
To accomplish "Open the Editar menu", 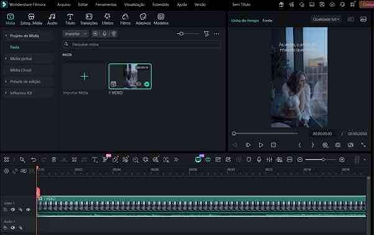I will [x=83, y=4].
